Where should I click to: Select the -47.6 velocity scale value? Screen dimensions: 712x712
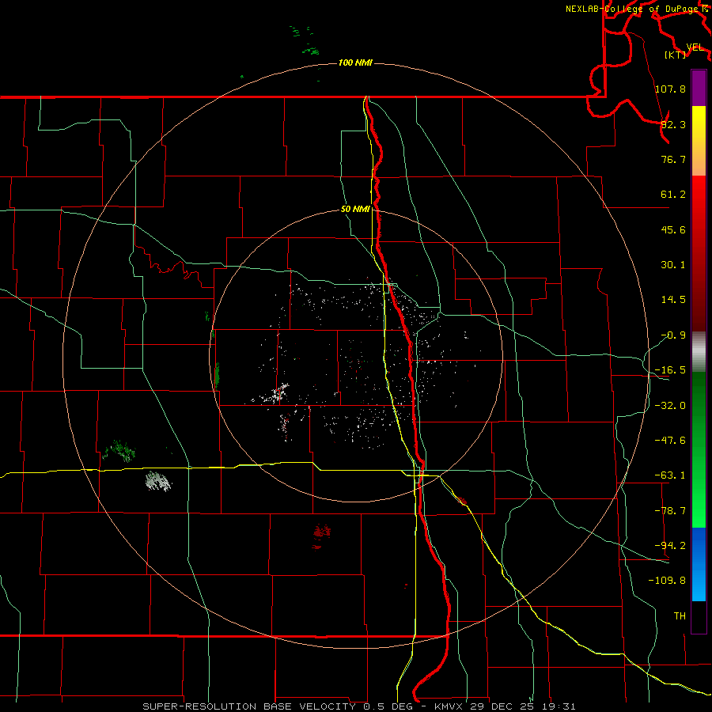(x=670, y=441)
